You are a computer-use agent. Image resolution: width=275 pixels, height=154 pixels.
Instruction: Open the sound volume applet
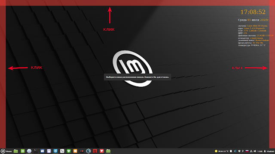coord(255,151)
